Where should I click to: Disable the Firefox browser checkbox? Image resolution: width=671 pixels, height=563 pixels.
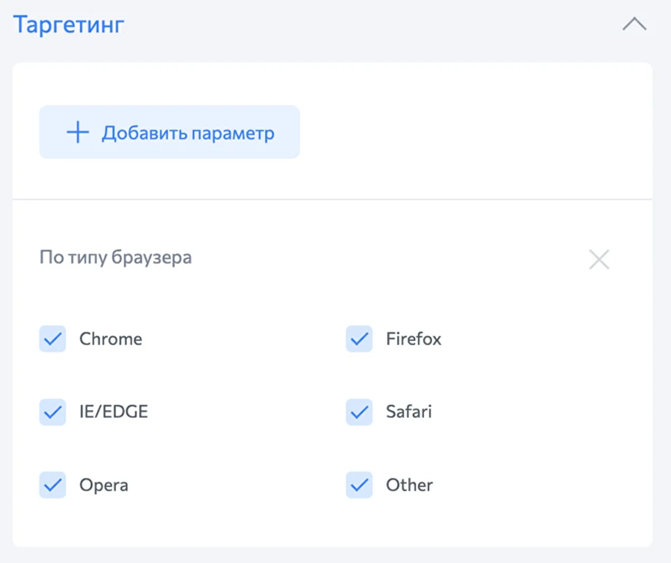click(359, 338)
